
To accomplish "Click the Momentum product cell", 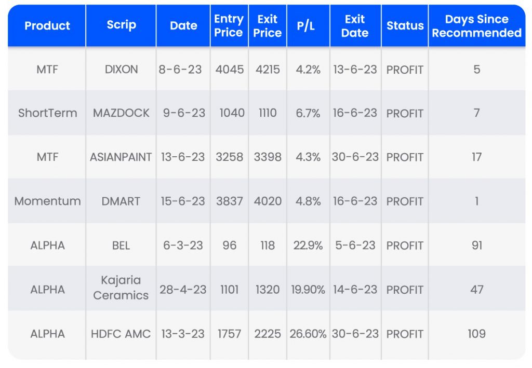I will pyautogui.click(x=47, y=201).
